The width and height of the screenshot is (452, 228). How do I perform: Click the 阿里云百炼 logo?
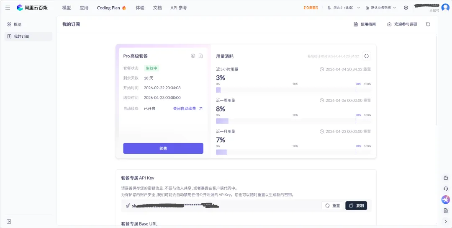[32, 8]
